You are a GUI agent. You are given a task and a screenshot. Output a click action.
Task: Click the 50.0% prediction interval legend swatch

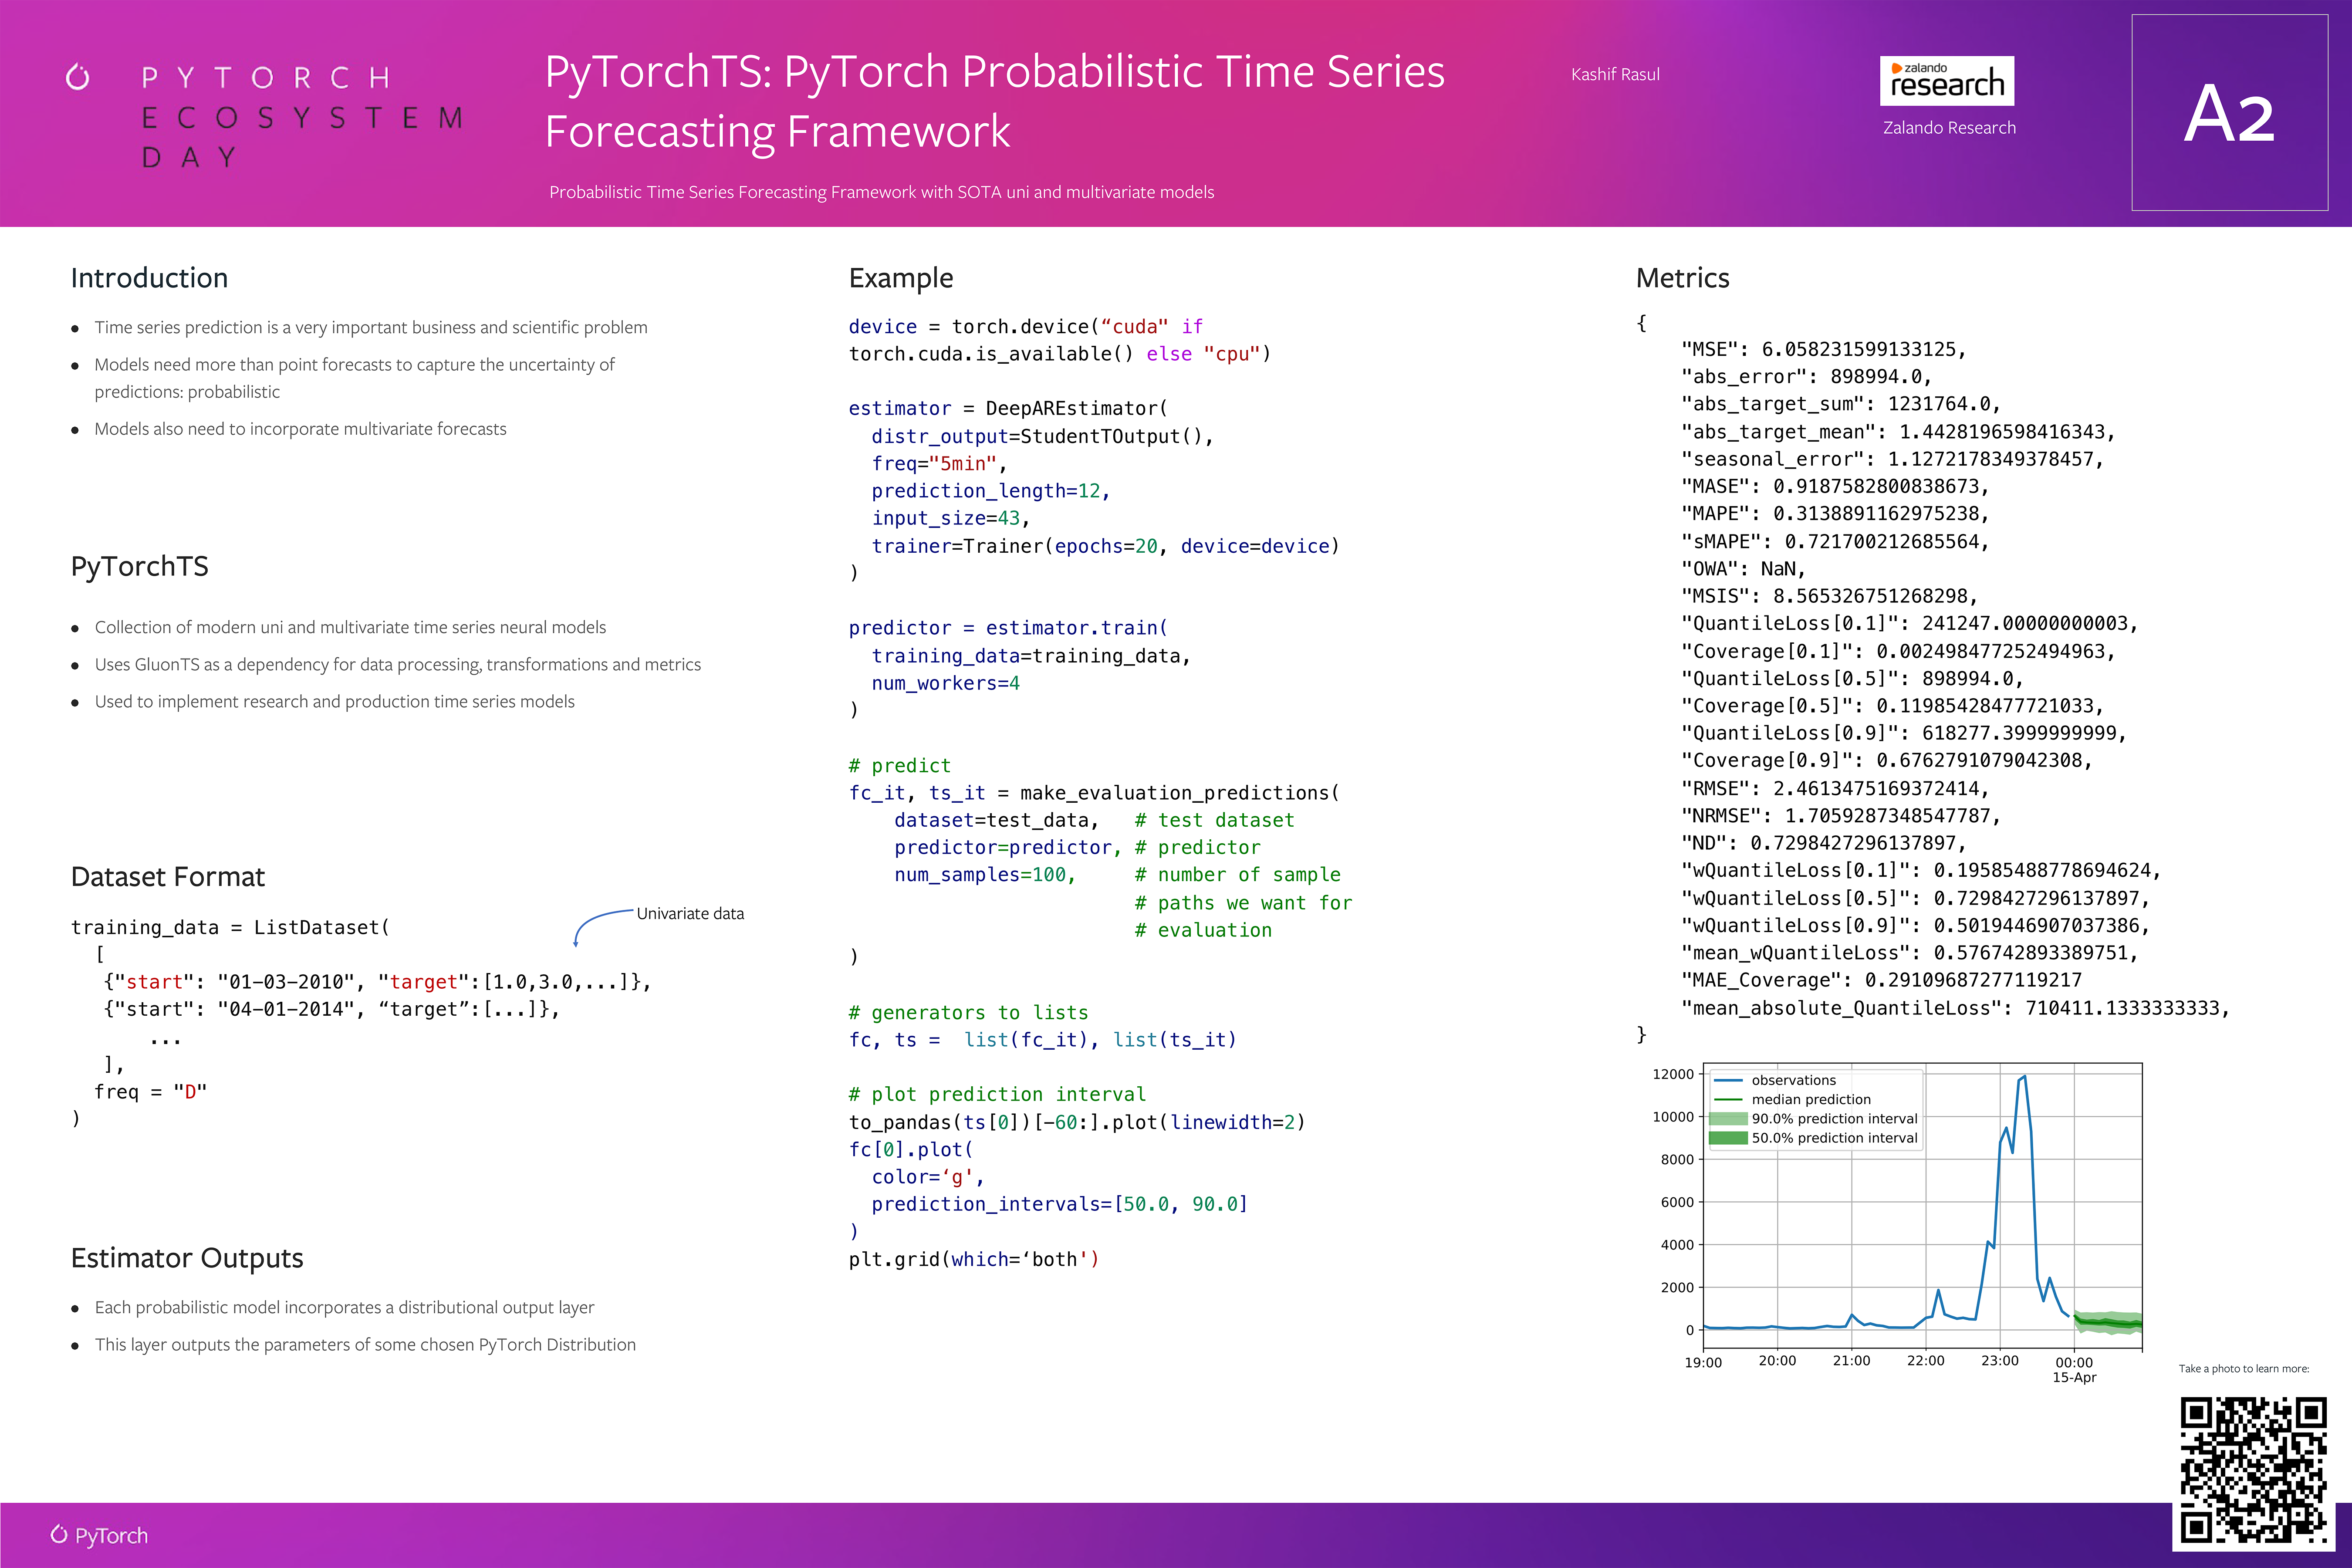point(1728,1138)
